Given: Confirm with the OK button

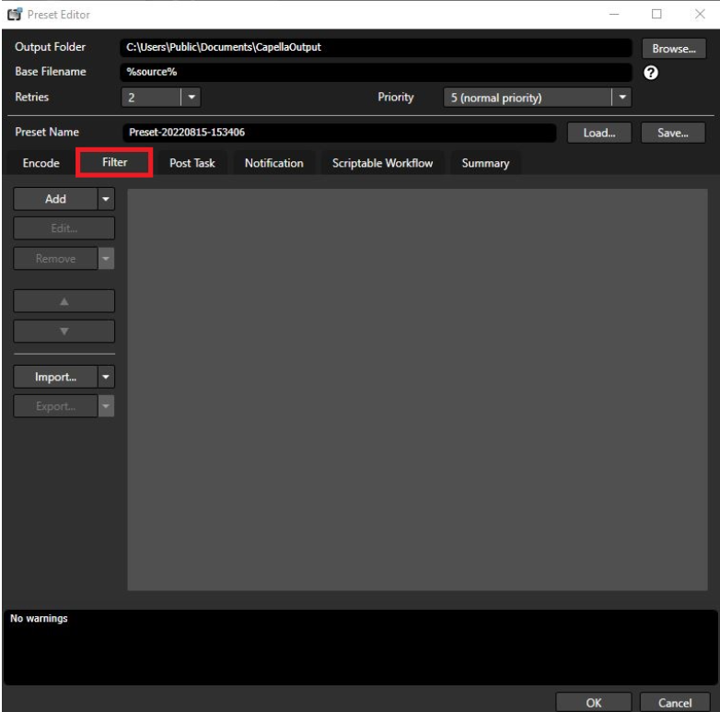Looking at the screenshot, I should tap(594, 703).
